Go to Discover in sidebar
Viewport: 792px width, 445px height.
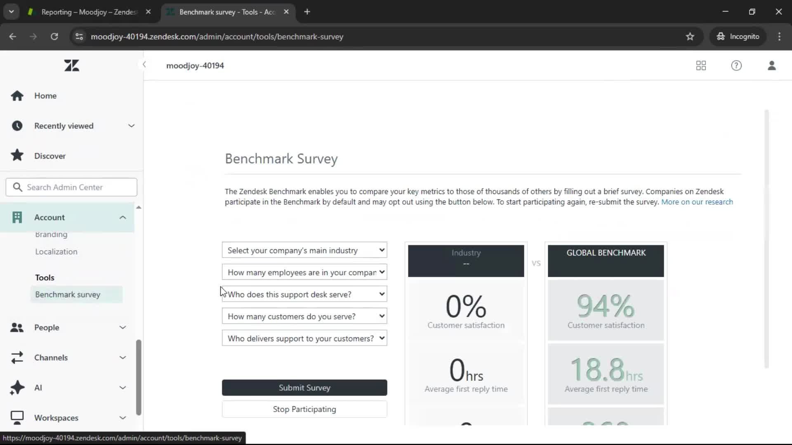[50, 156]
